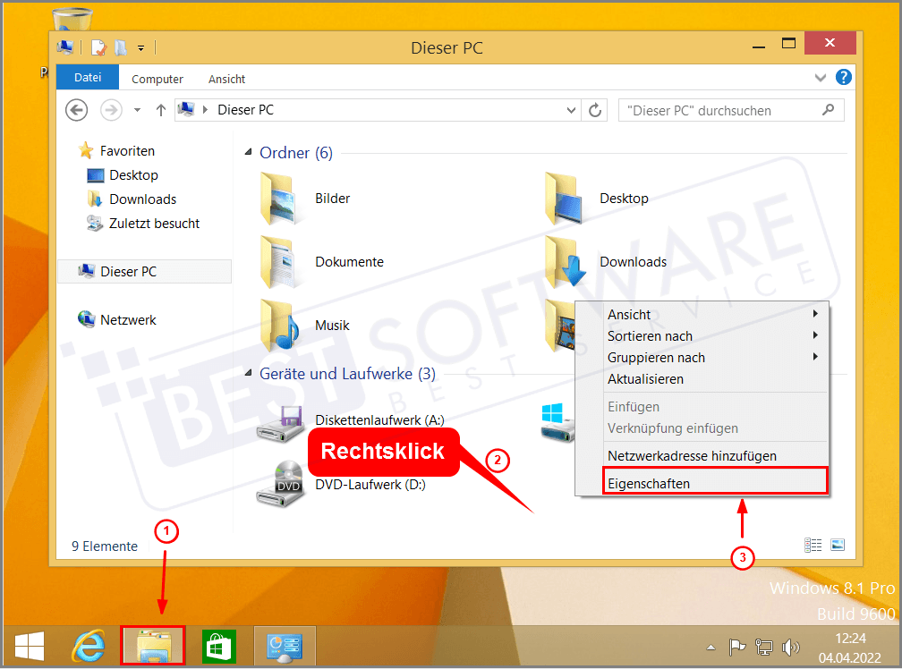Image resolution: width=902 pixels, height=669 pixels.
Task: Open the address bar history dropdown
Action: (571, 109)
